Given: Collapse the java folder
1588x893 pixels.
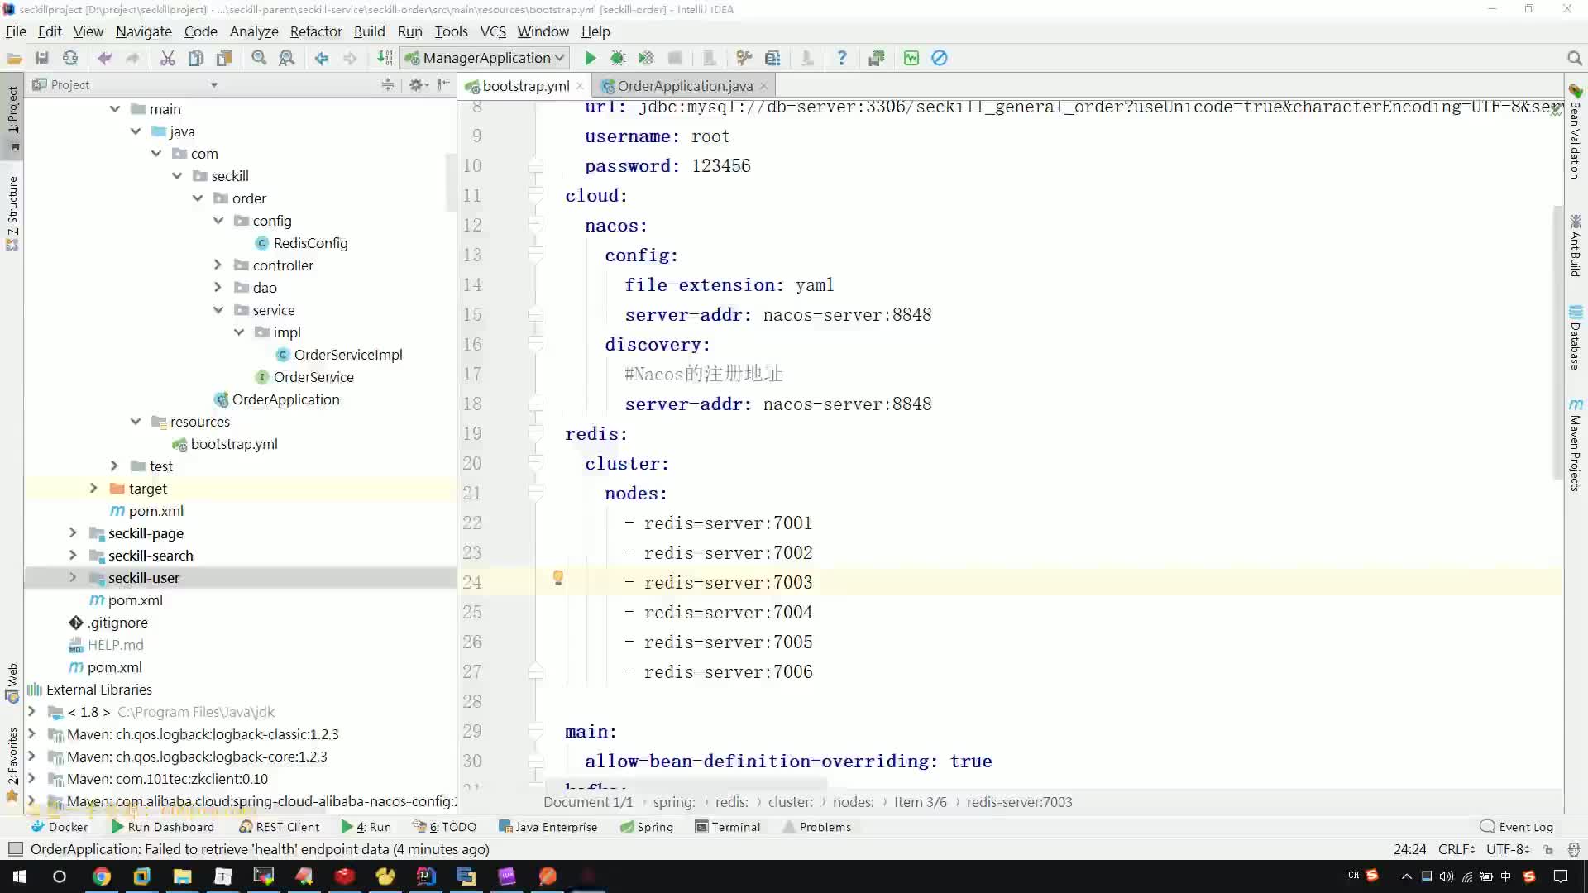Looking at the screenshot, I should 136,131.
